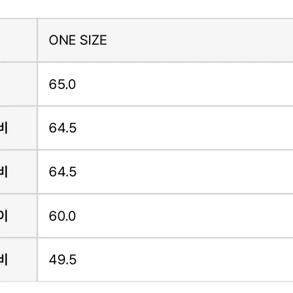Click the label cell beside 49.5

(18, 260)
